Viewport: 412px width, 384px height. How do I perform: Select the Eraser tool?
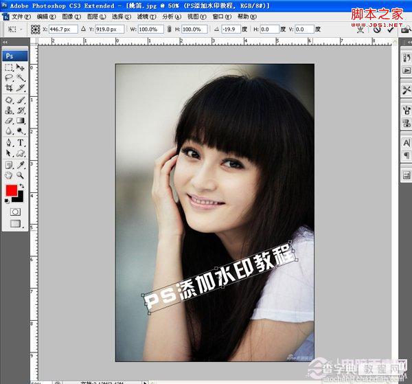[x=9, y=121]
